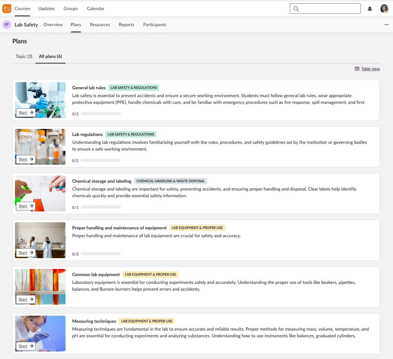Click the itslearning logo icon
Viewport: 393px width, 359px height.
(x=7, y=9)
